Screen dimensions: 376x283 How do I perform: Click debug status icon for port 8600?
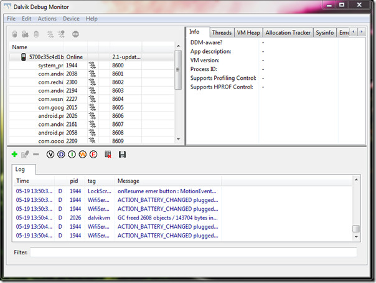(x=92, y=65)
